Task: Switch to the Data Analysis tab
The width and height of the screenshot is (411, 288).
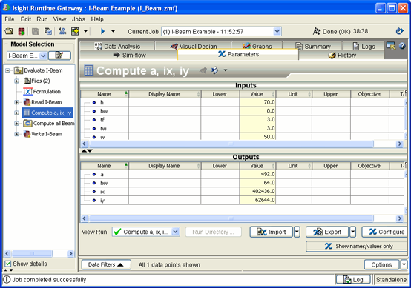Action: [117, 46]
